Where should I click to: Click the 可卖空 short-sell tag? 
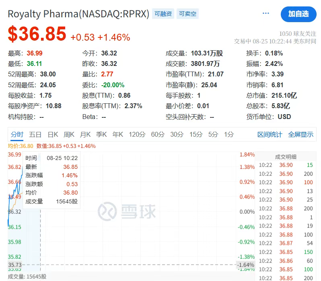[x=187, y=14]
